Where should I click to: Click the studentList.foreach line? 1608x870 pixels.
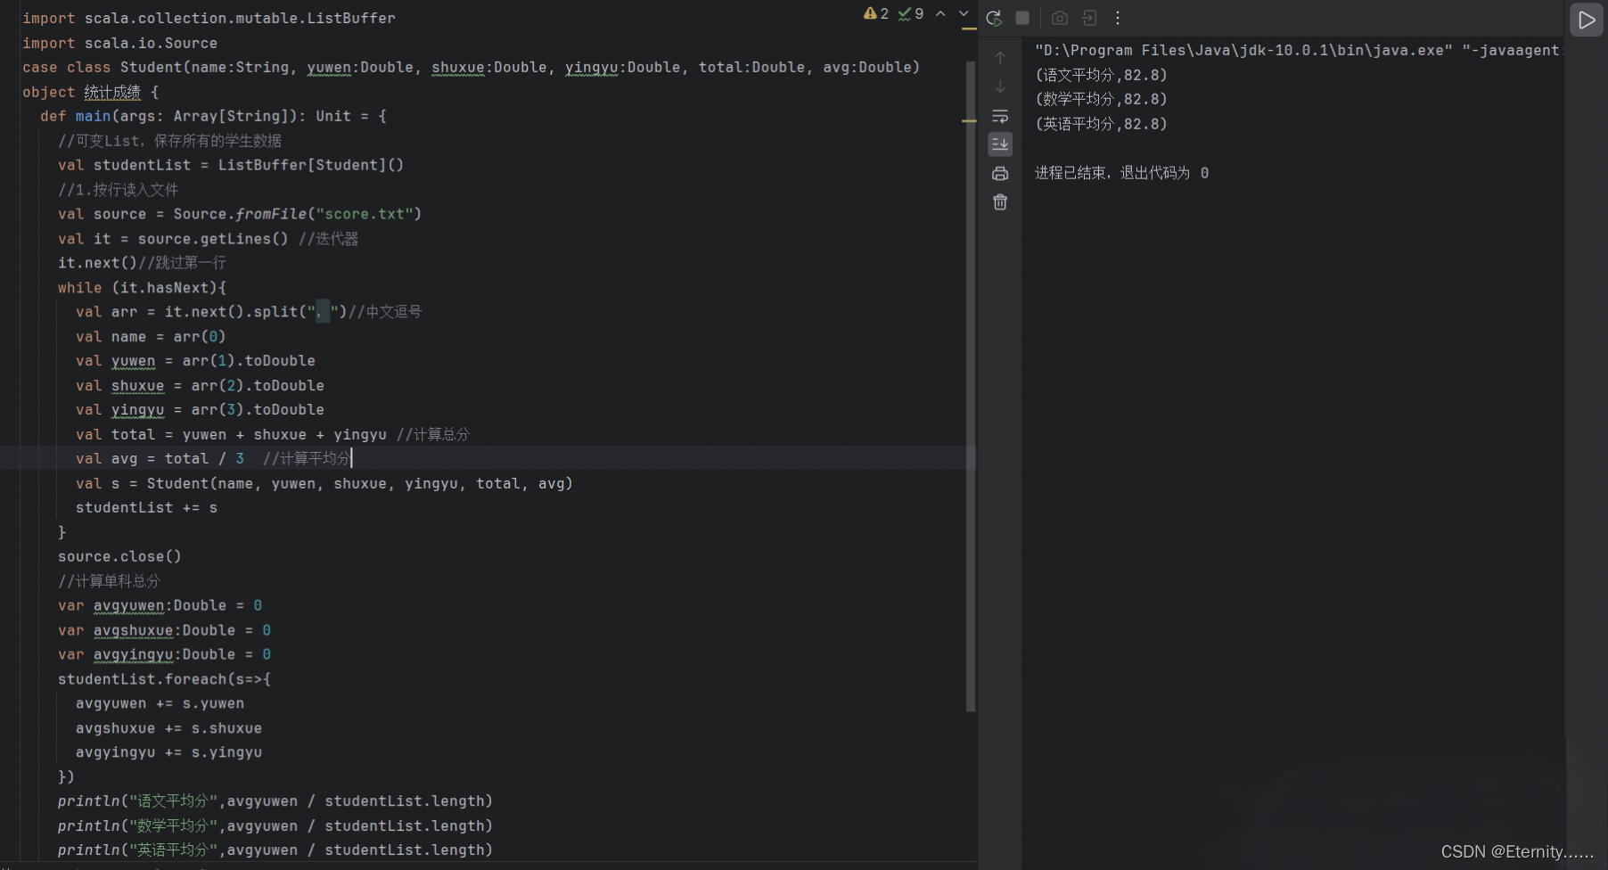pyautogui.click(x=164, y=679)
